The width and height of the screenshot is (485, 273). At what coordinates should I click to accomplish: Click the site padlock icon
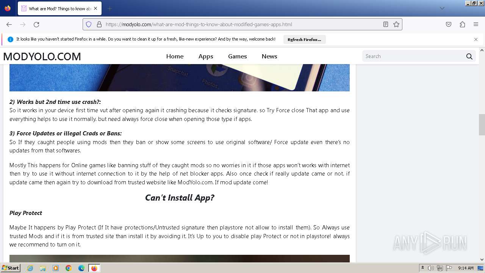coord(99,24)
